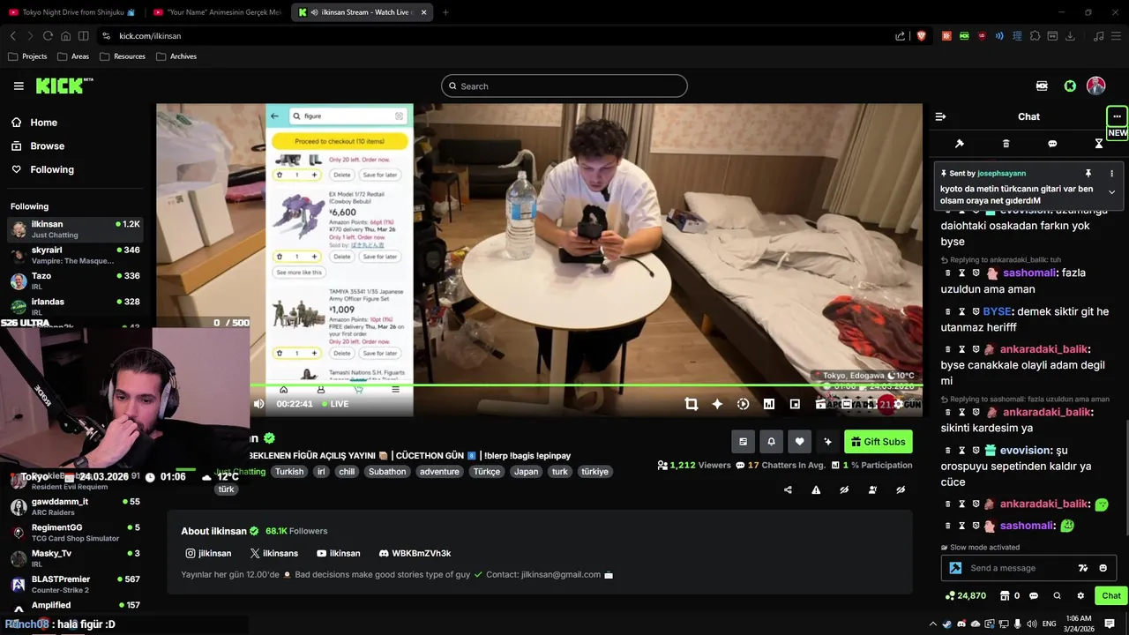Click the 7TV icon in the message box
1129x635 pixels.
pyautogui.click(x=1083, y=568)
